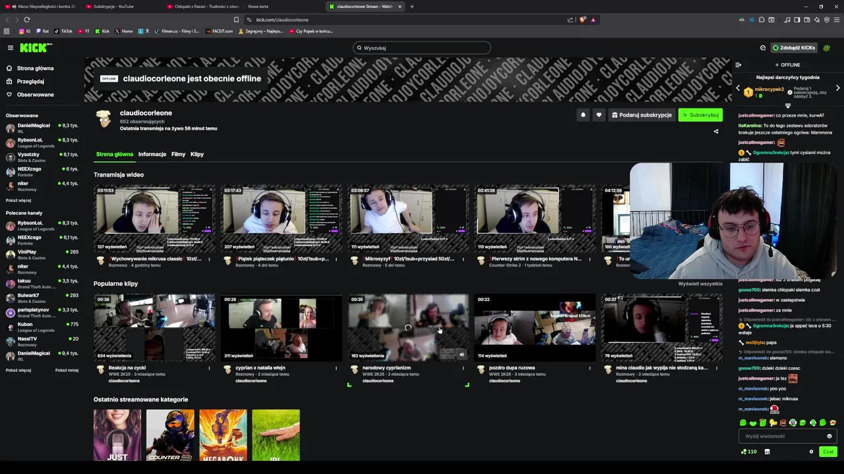Select the Strona główna channel tab
The width and height of the screenshot is (844, 474).
[x=115, y=154]
